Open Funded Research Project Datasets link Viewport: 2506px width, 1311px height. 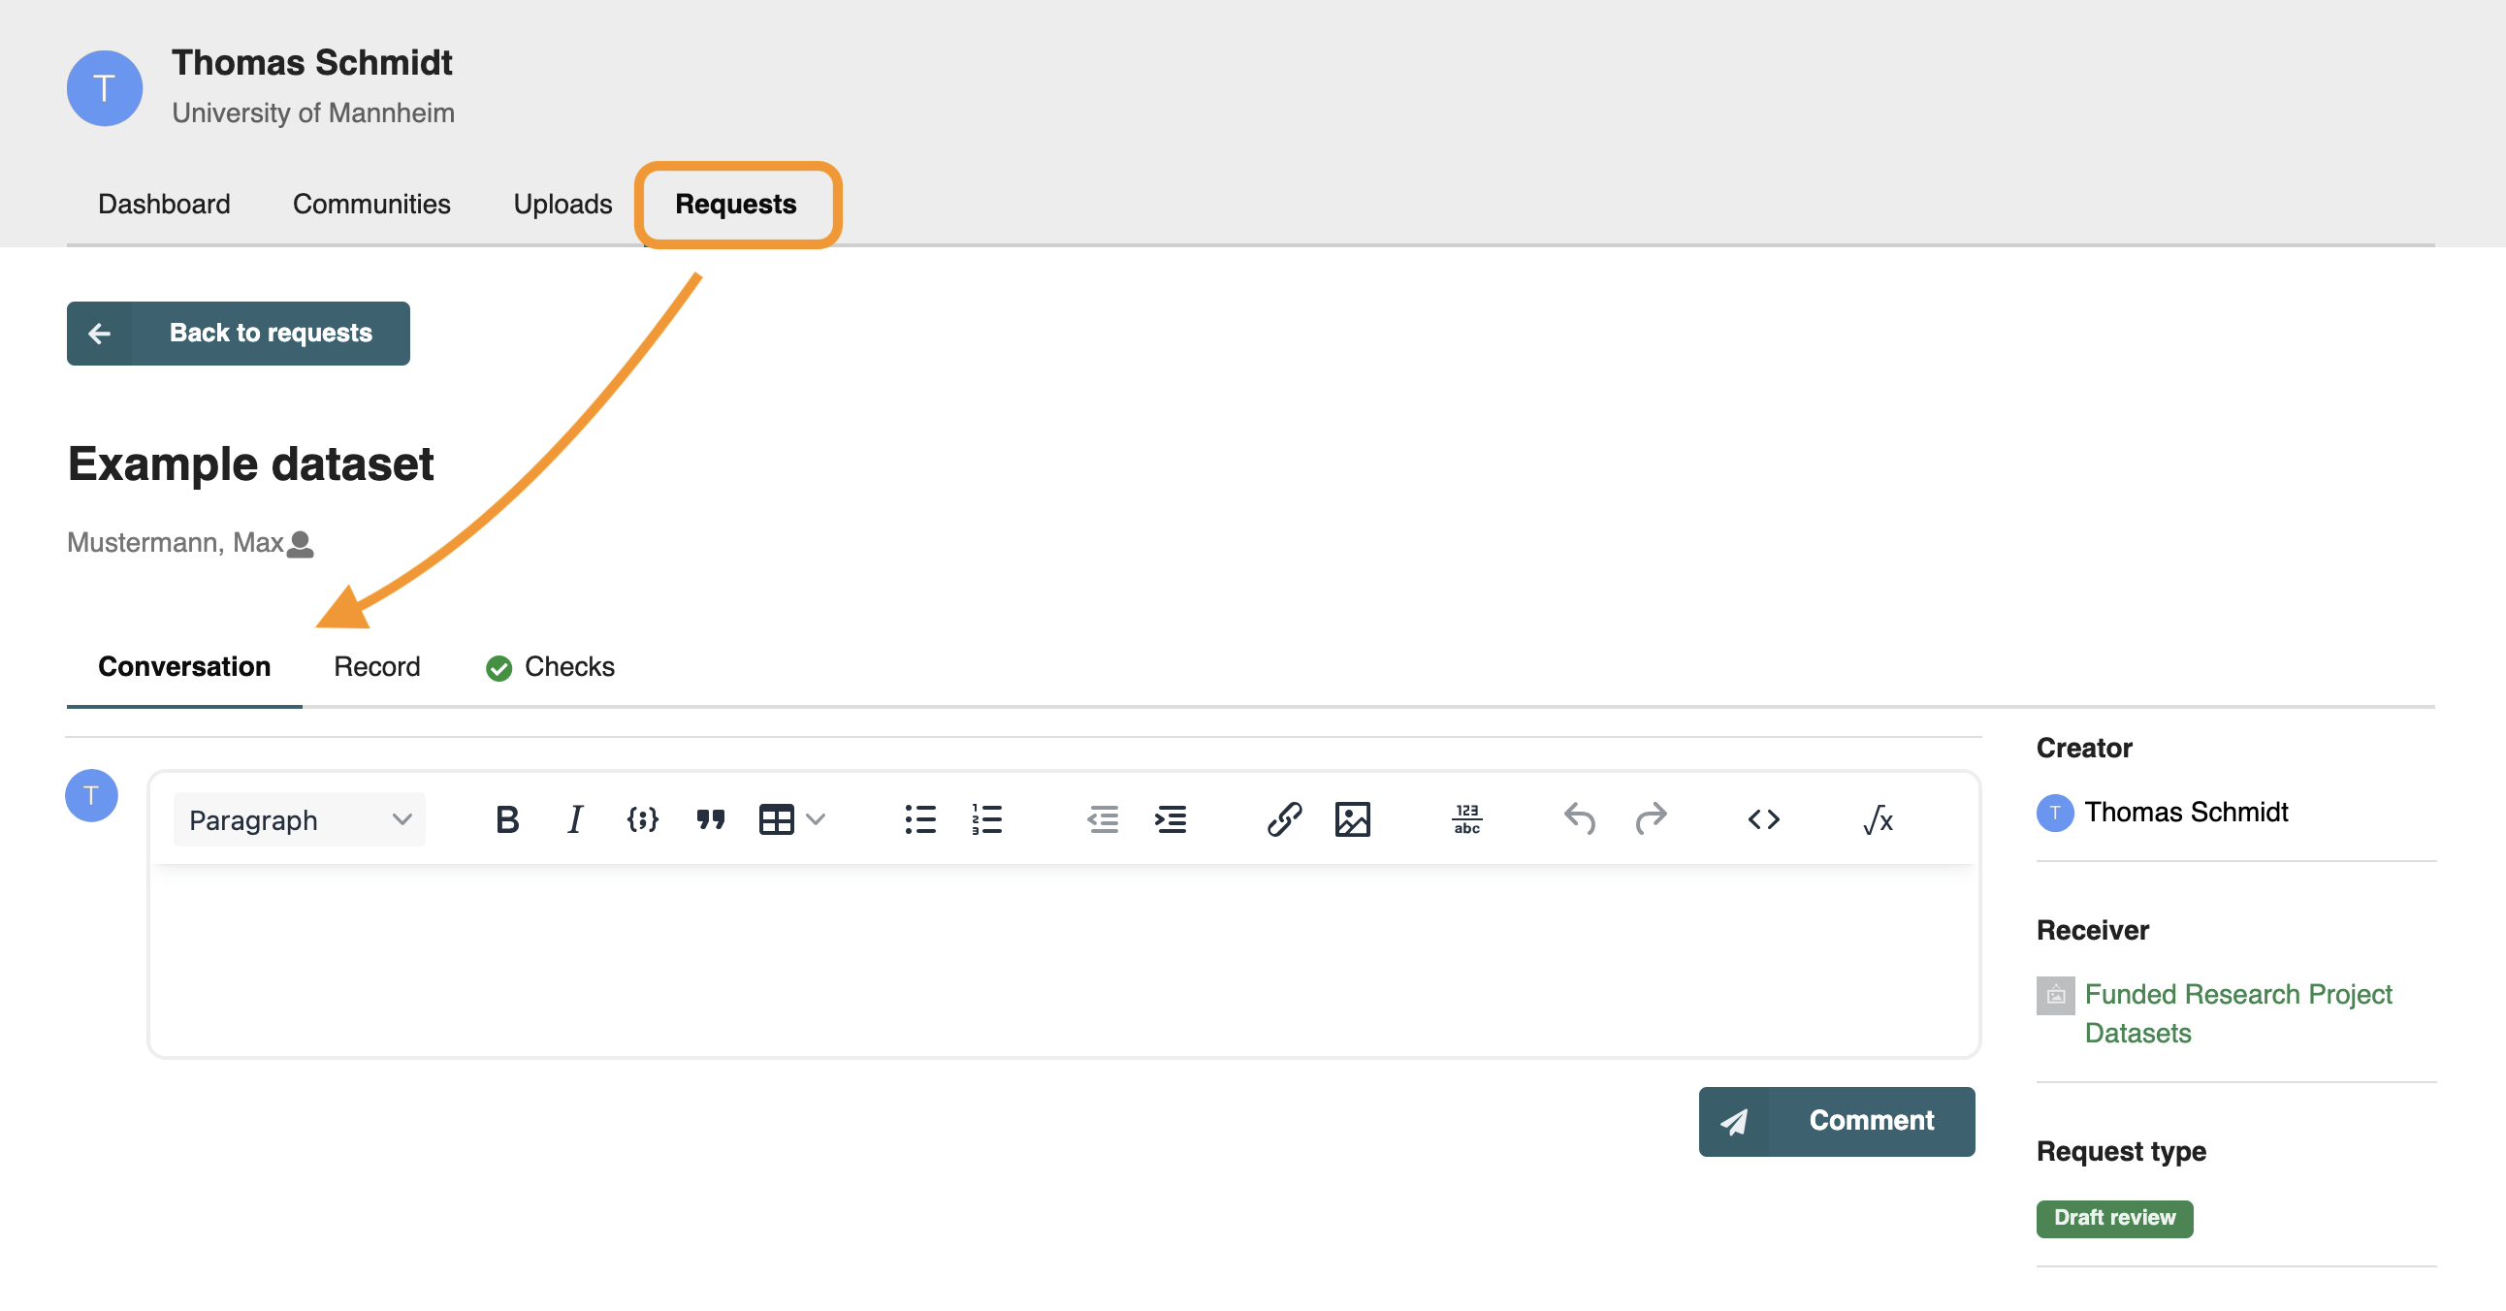[2238, 1013]
